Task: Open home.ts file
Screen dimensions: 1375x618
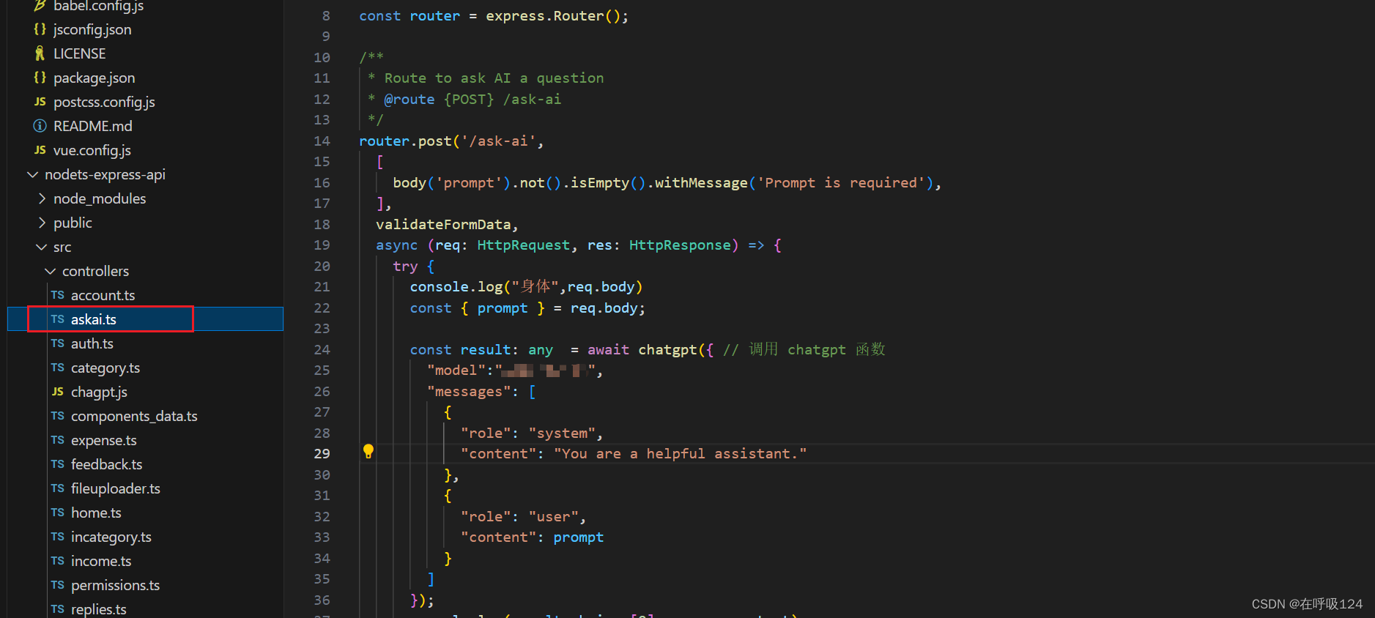Action: pyautogui.click(x=96, y=513)
